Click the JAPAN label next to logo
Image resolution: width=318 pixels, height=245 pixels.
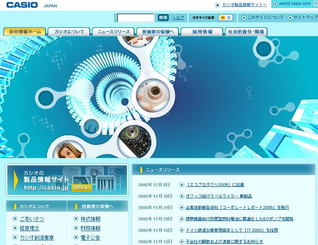point(50,6)
